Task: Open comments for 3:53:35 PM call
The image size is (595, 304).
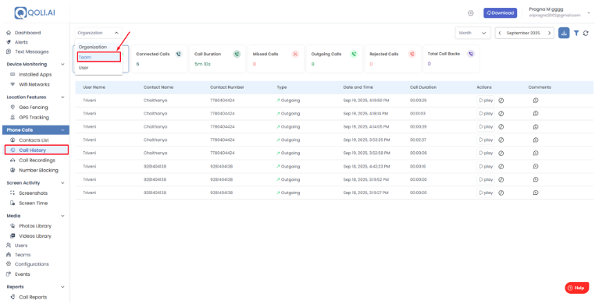Action: tap(536, 140)
